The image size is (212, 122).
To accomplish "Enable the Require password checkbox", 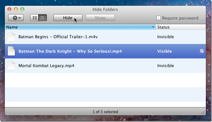I will pyautogui.click(x=159, y=18).
